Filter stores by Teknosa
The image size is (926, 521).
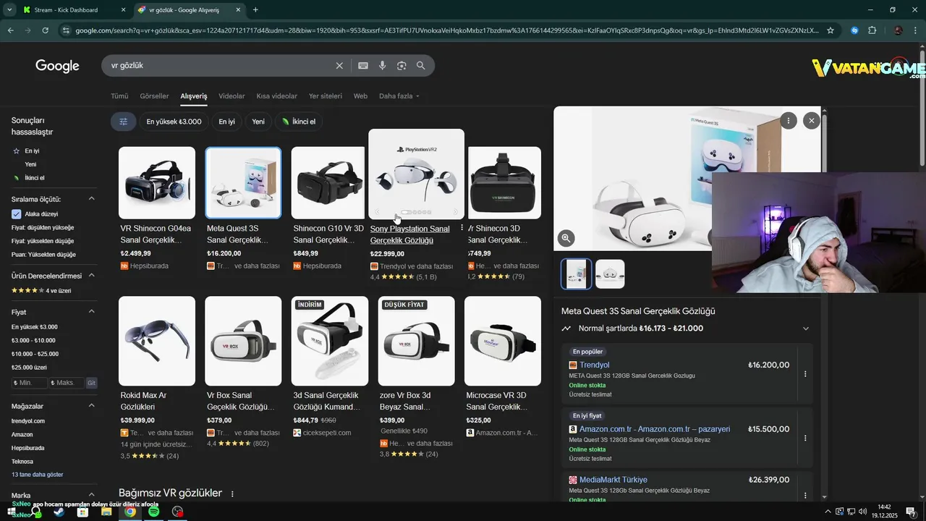(22, 462)
